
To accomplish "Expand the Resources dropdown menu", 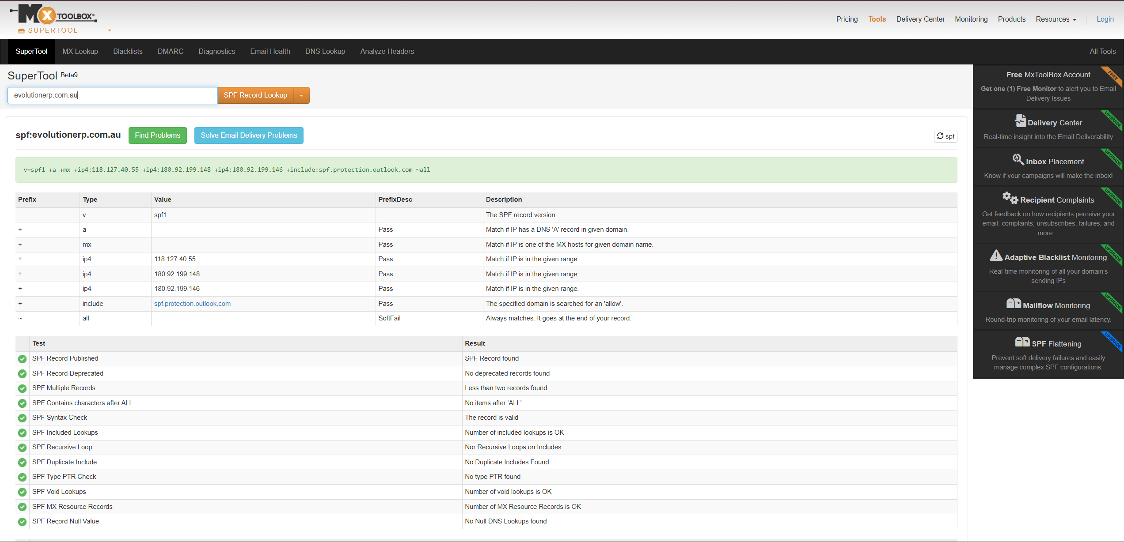I will coord(1056,19).
